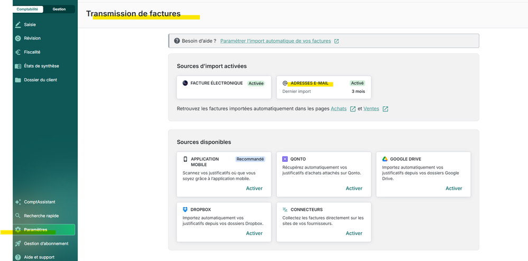Click the Aide et support question icon
This screenshot has width=528, height=261.
18,257
